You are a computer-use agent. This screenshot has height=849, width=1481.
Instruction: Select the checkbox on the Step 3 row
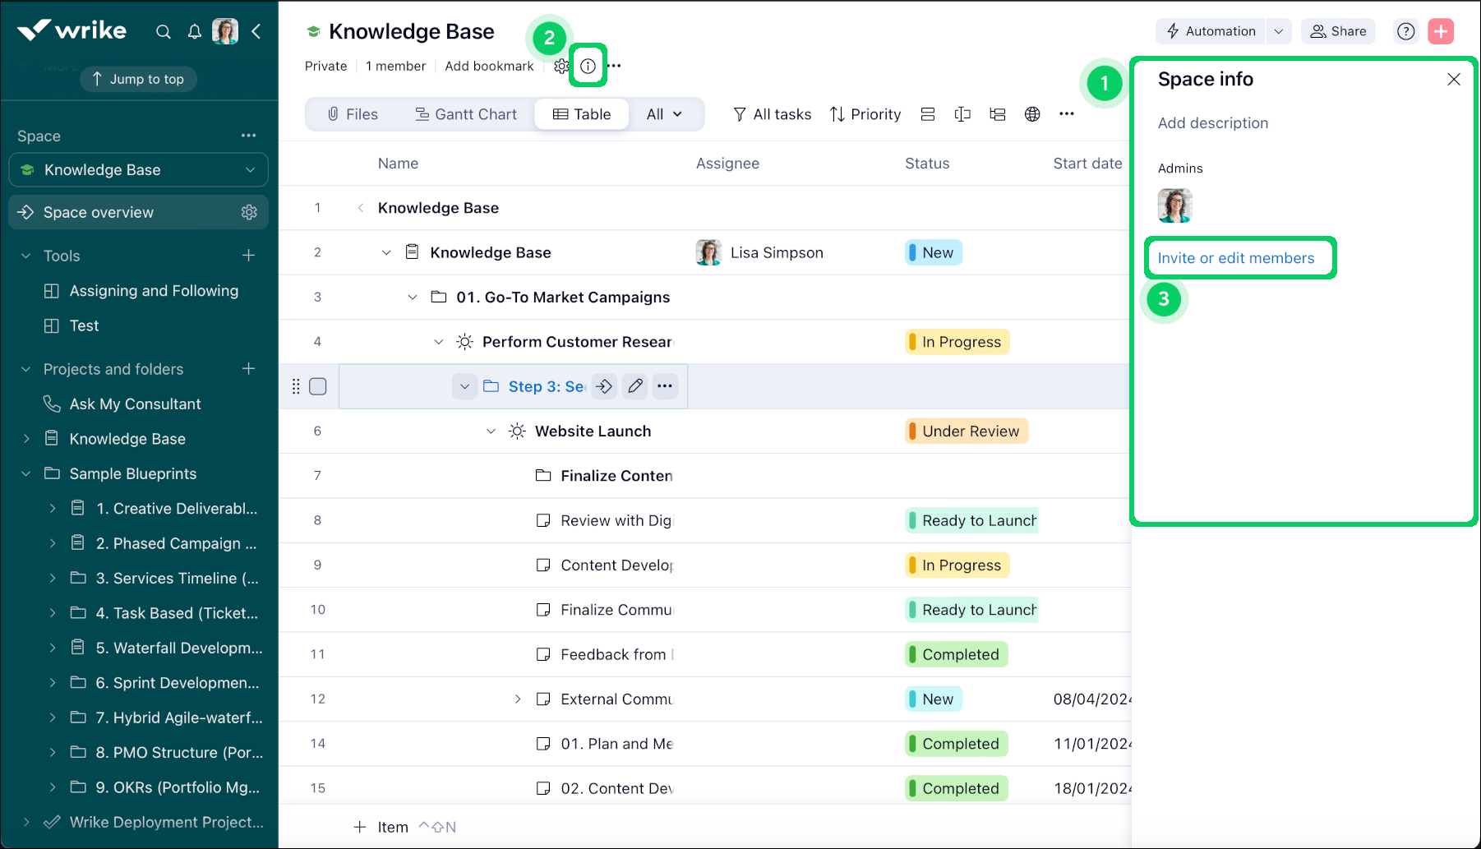(317, 385)
